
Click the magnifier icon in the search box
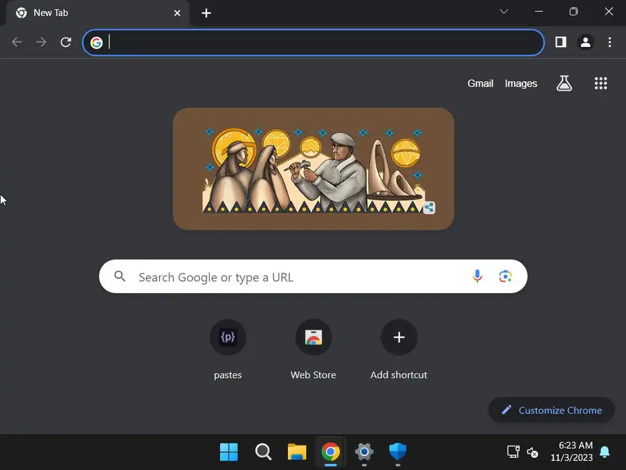120,276
